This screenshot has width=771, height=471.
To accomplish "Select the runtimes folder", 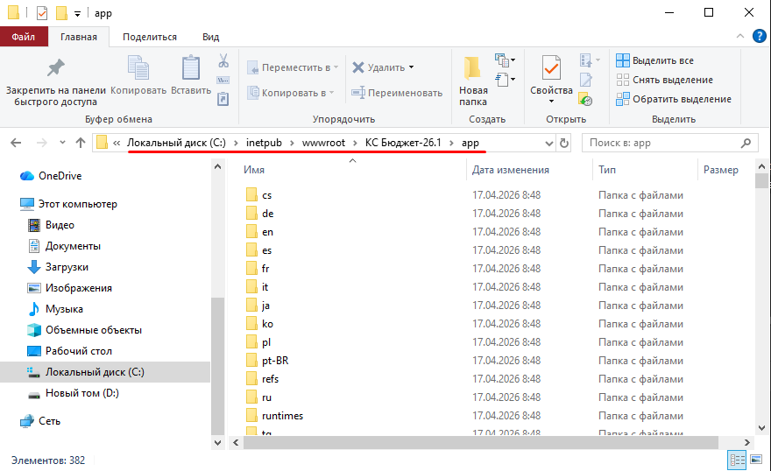I will click(x=282, y=416).
